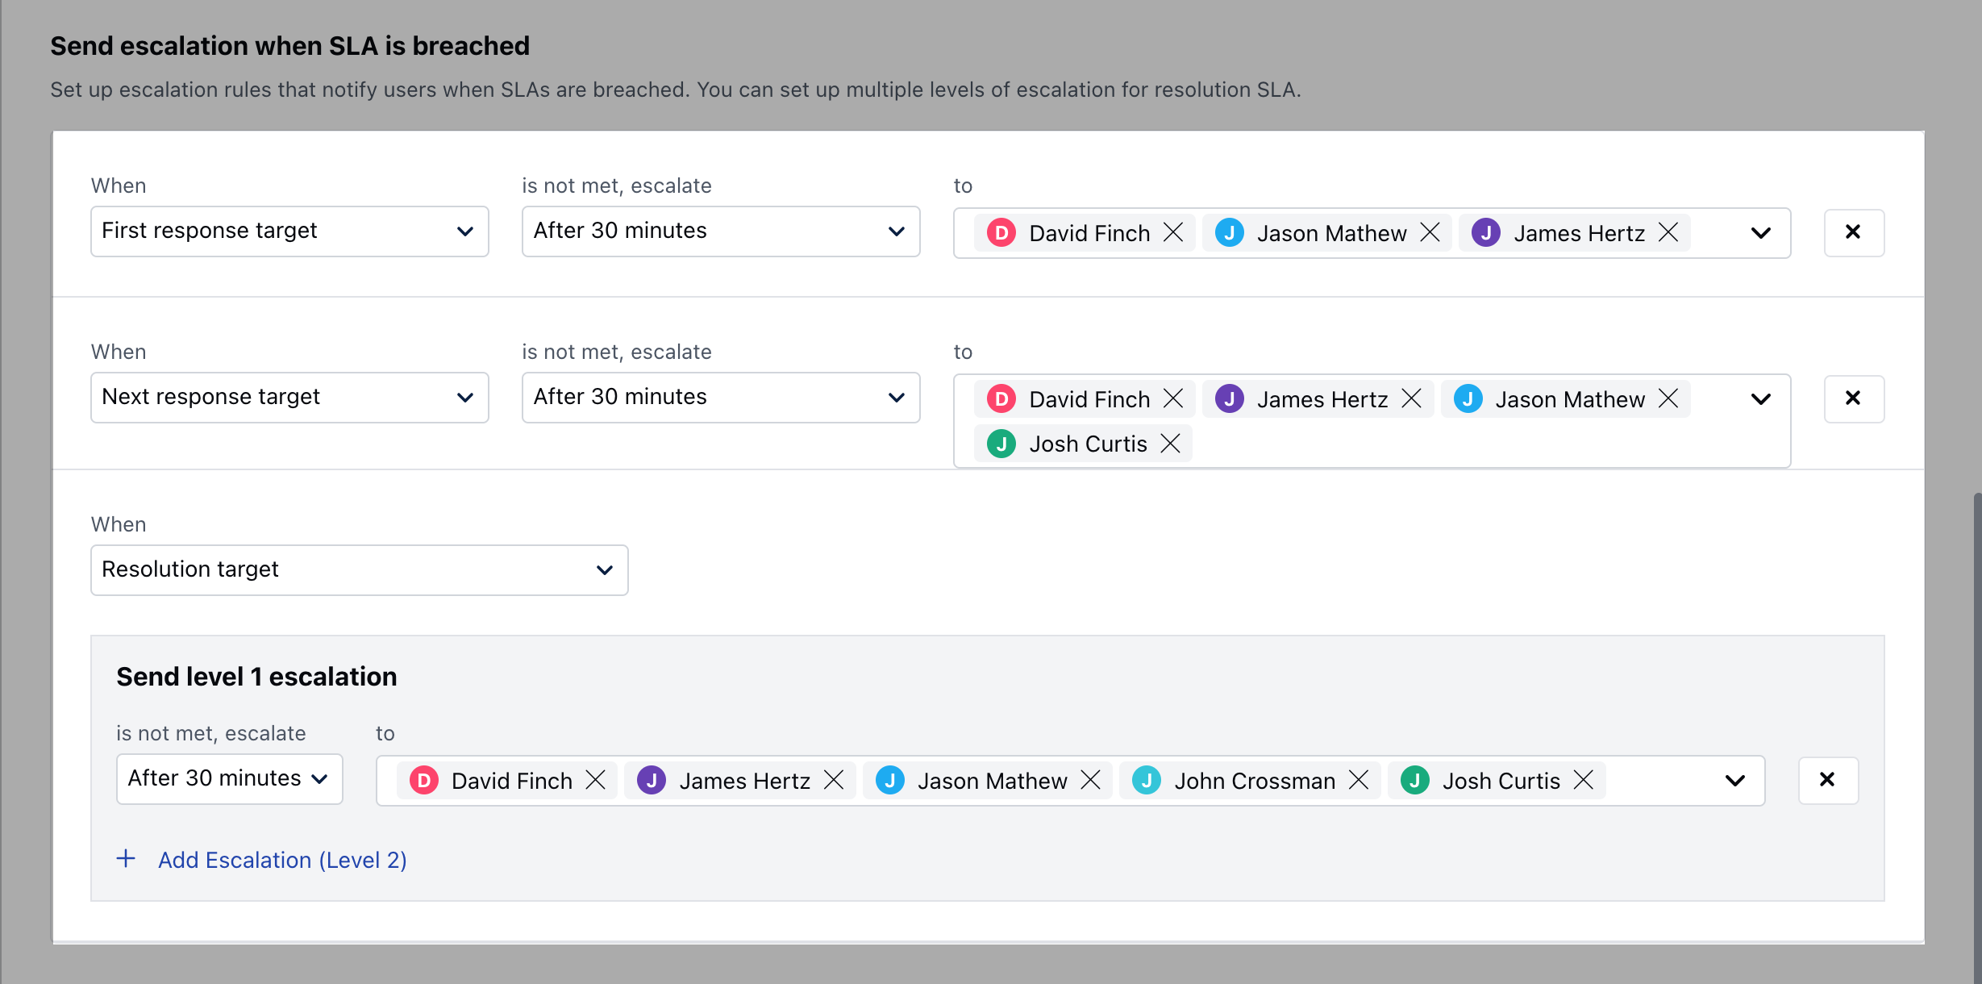Screen dimensions: 1982x984
Task: Remove John Crossman from level 1 escalation
Action: click(1359, 780)
